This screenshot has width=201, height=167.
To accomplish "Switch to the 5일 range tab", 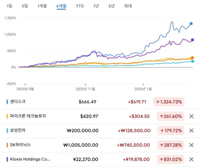I will (x=25, y=6).
